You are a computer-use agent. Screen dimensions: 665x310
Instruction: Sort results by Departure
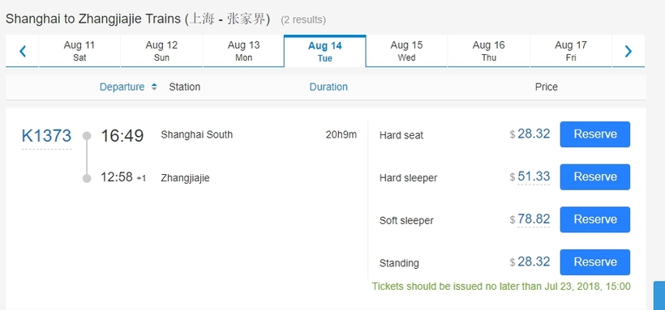tap(122, 87)
